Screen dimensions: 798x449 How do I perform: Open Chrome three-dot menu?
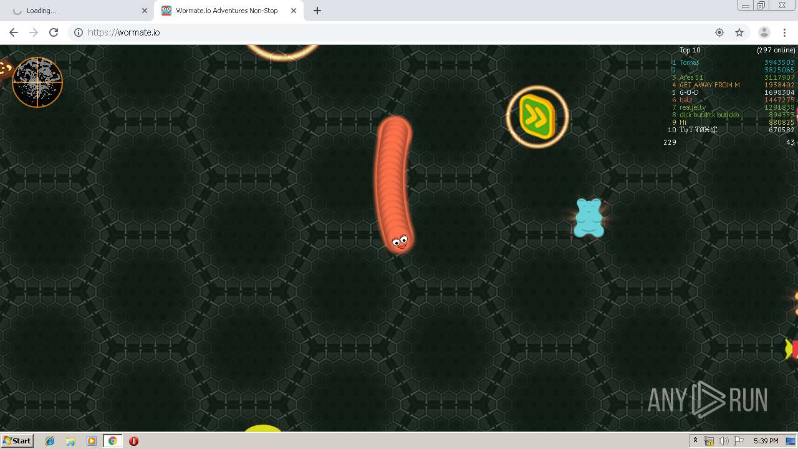point(784,32)
